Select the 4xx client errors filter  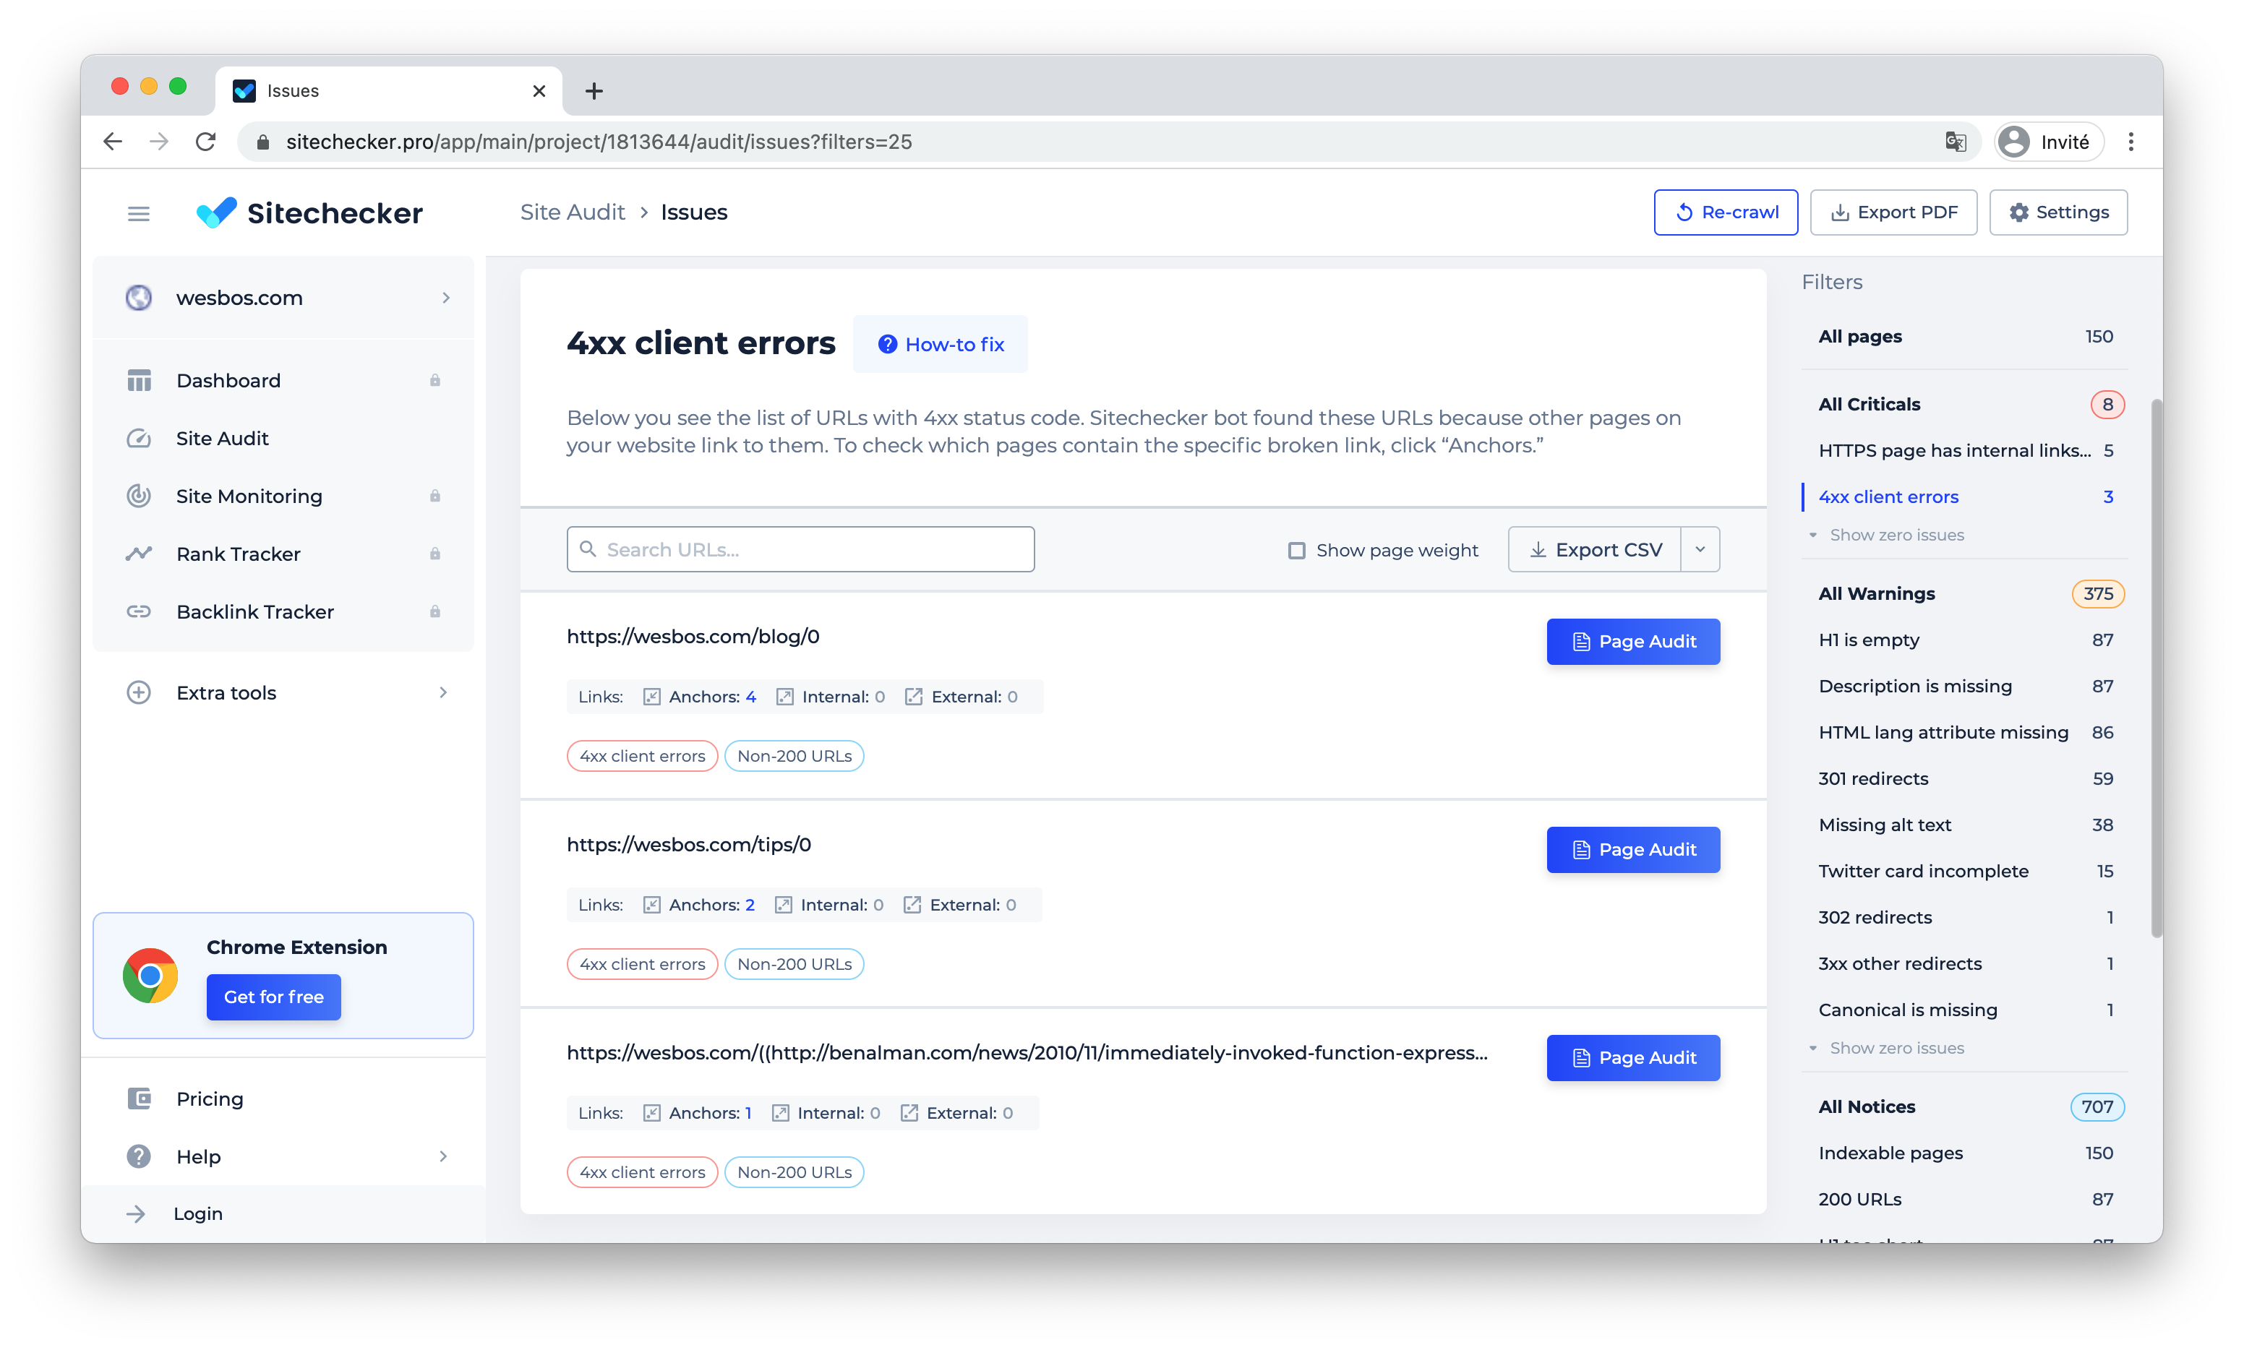point(1888,496)
